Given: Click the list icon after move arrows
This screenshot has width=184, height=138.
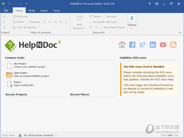Looking at the screenshot, I should pyautogui.click(x=67, y=22).
